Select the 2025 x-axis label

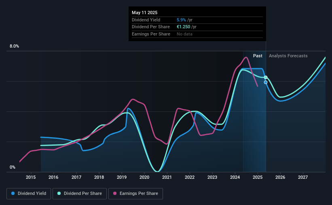(258, 177)
